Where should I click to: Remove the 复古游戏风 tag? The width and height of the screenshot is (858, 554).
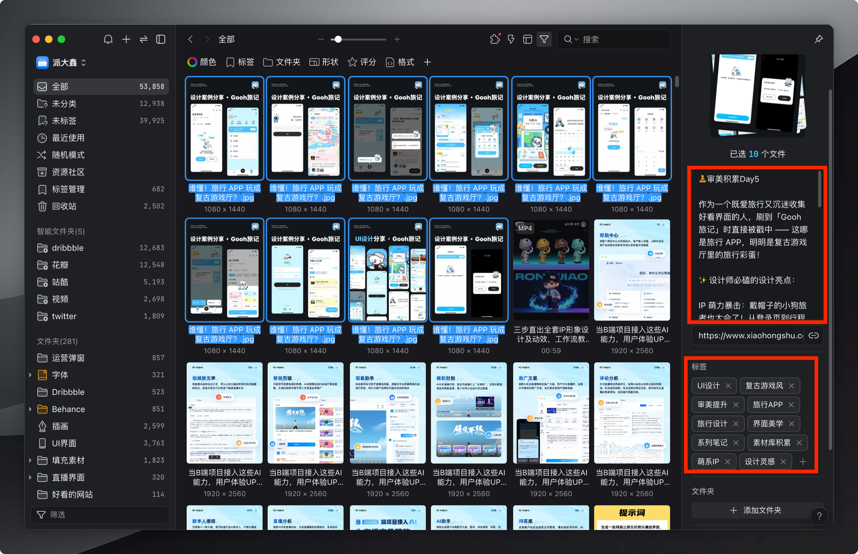(x=791, y=386)
